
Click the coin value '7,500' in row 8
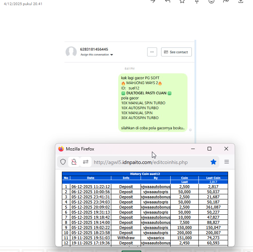[185, 222]
